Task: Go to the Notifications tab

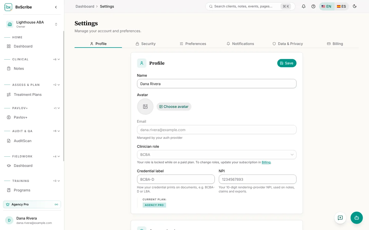Action: point(240,44)
